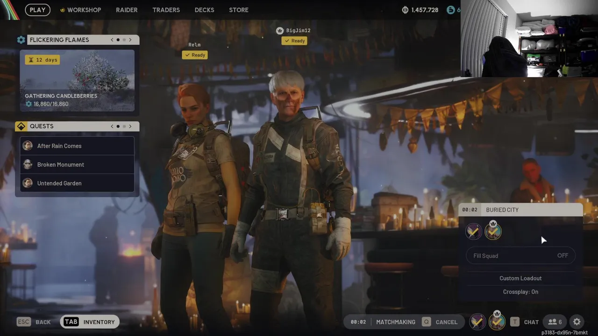Click the T chat key icon
The height and width of the screenshot is (336, 598).
515,322
